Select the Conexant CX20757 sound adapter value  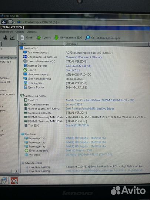pos(105,166)
